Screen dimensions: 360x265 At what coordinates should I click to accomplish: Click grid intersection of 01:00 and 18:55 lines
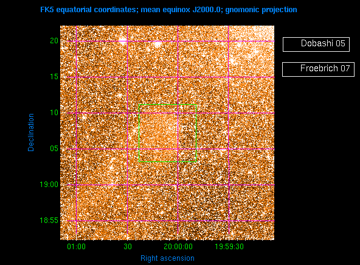click(76, 221)
